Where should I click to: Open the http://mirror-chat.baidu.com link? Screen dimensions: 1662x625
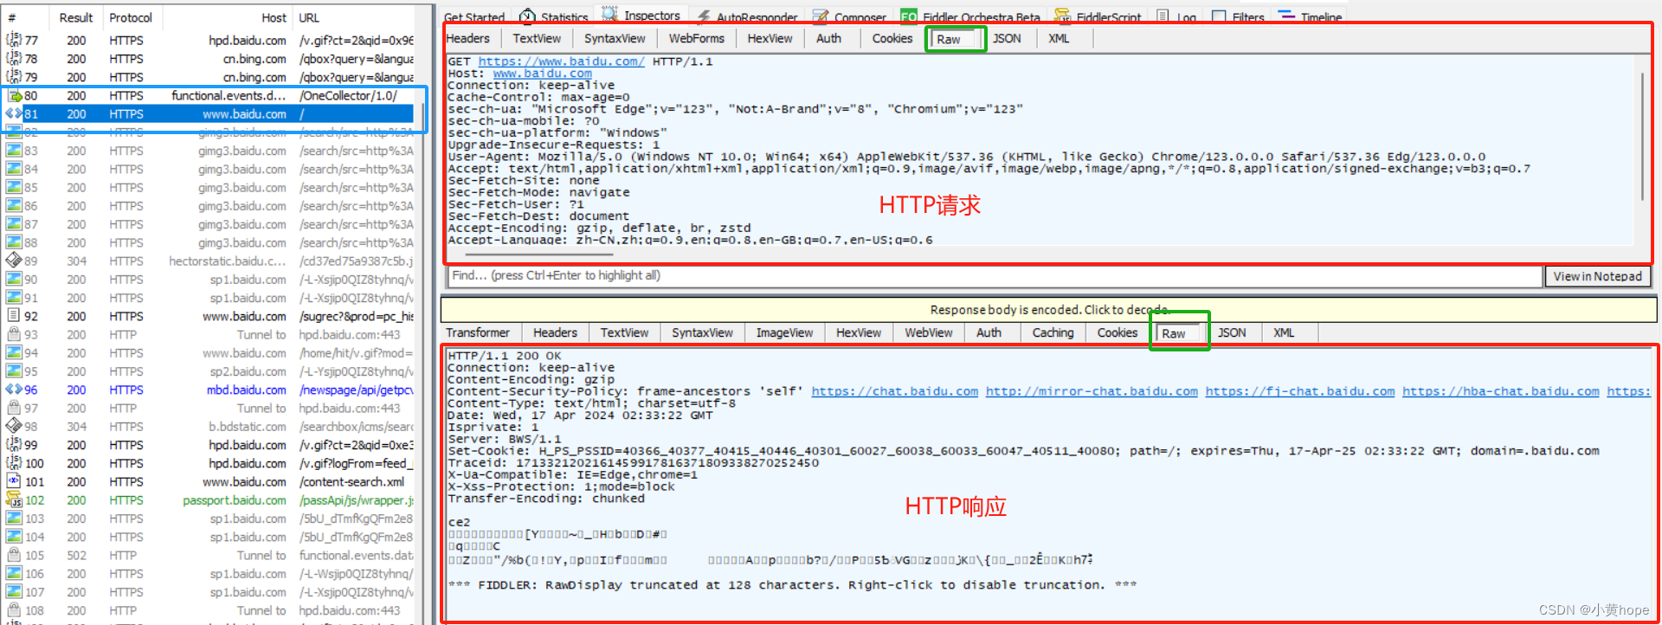tap(1092, 391)
